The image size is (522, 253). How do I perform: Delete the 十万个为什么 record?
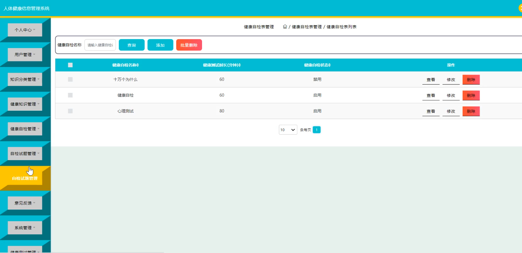point(471,80)
